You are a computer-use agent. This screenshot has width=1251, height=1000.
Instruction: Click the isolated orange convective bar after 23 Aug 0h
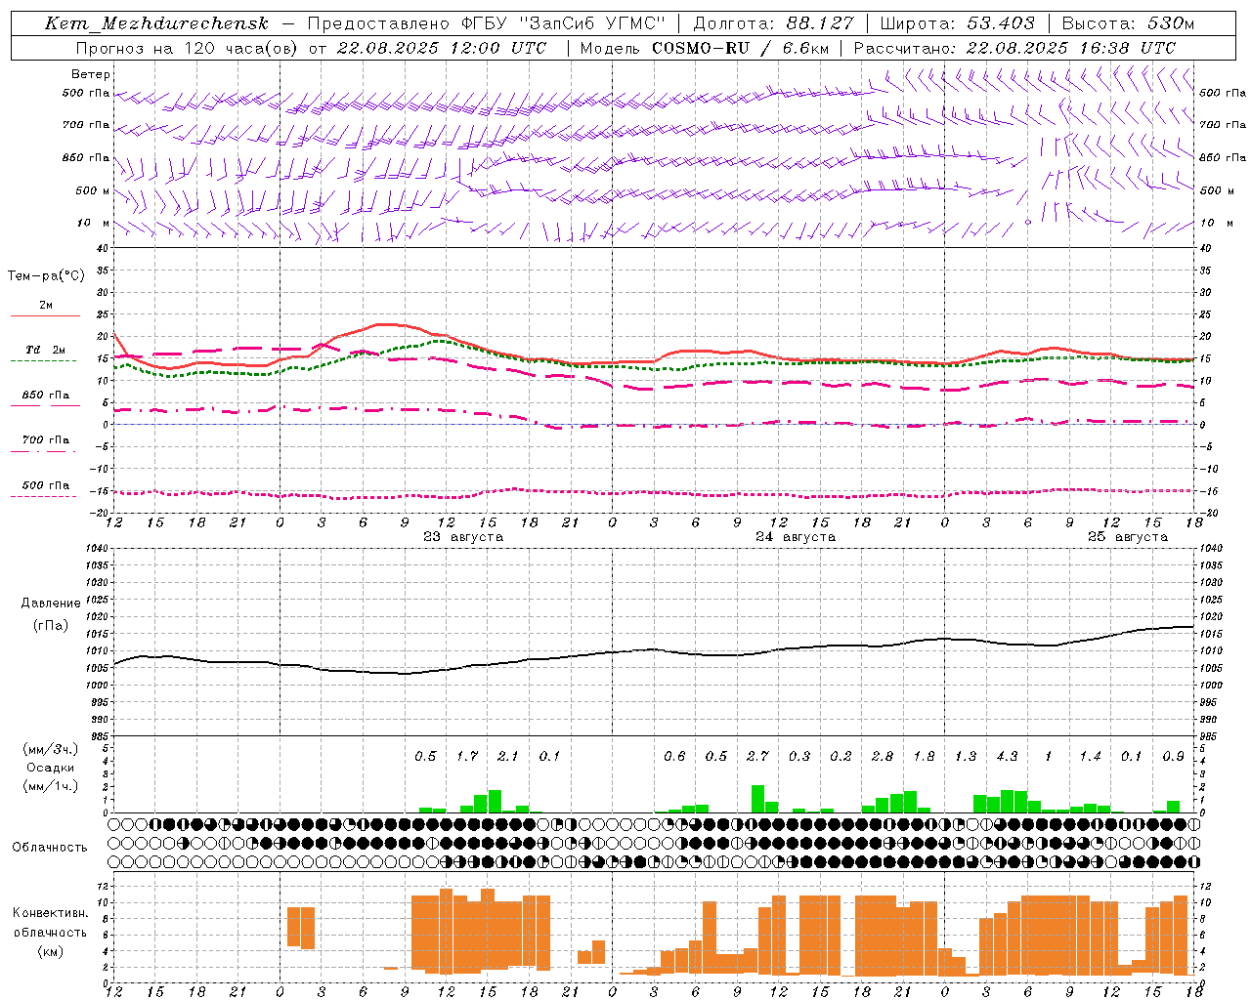tap(301, 928)
